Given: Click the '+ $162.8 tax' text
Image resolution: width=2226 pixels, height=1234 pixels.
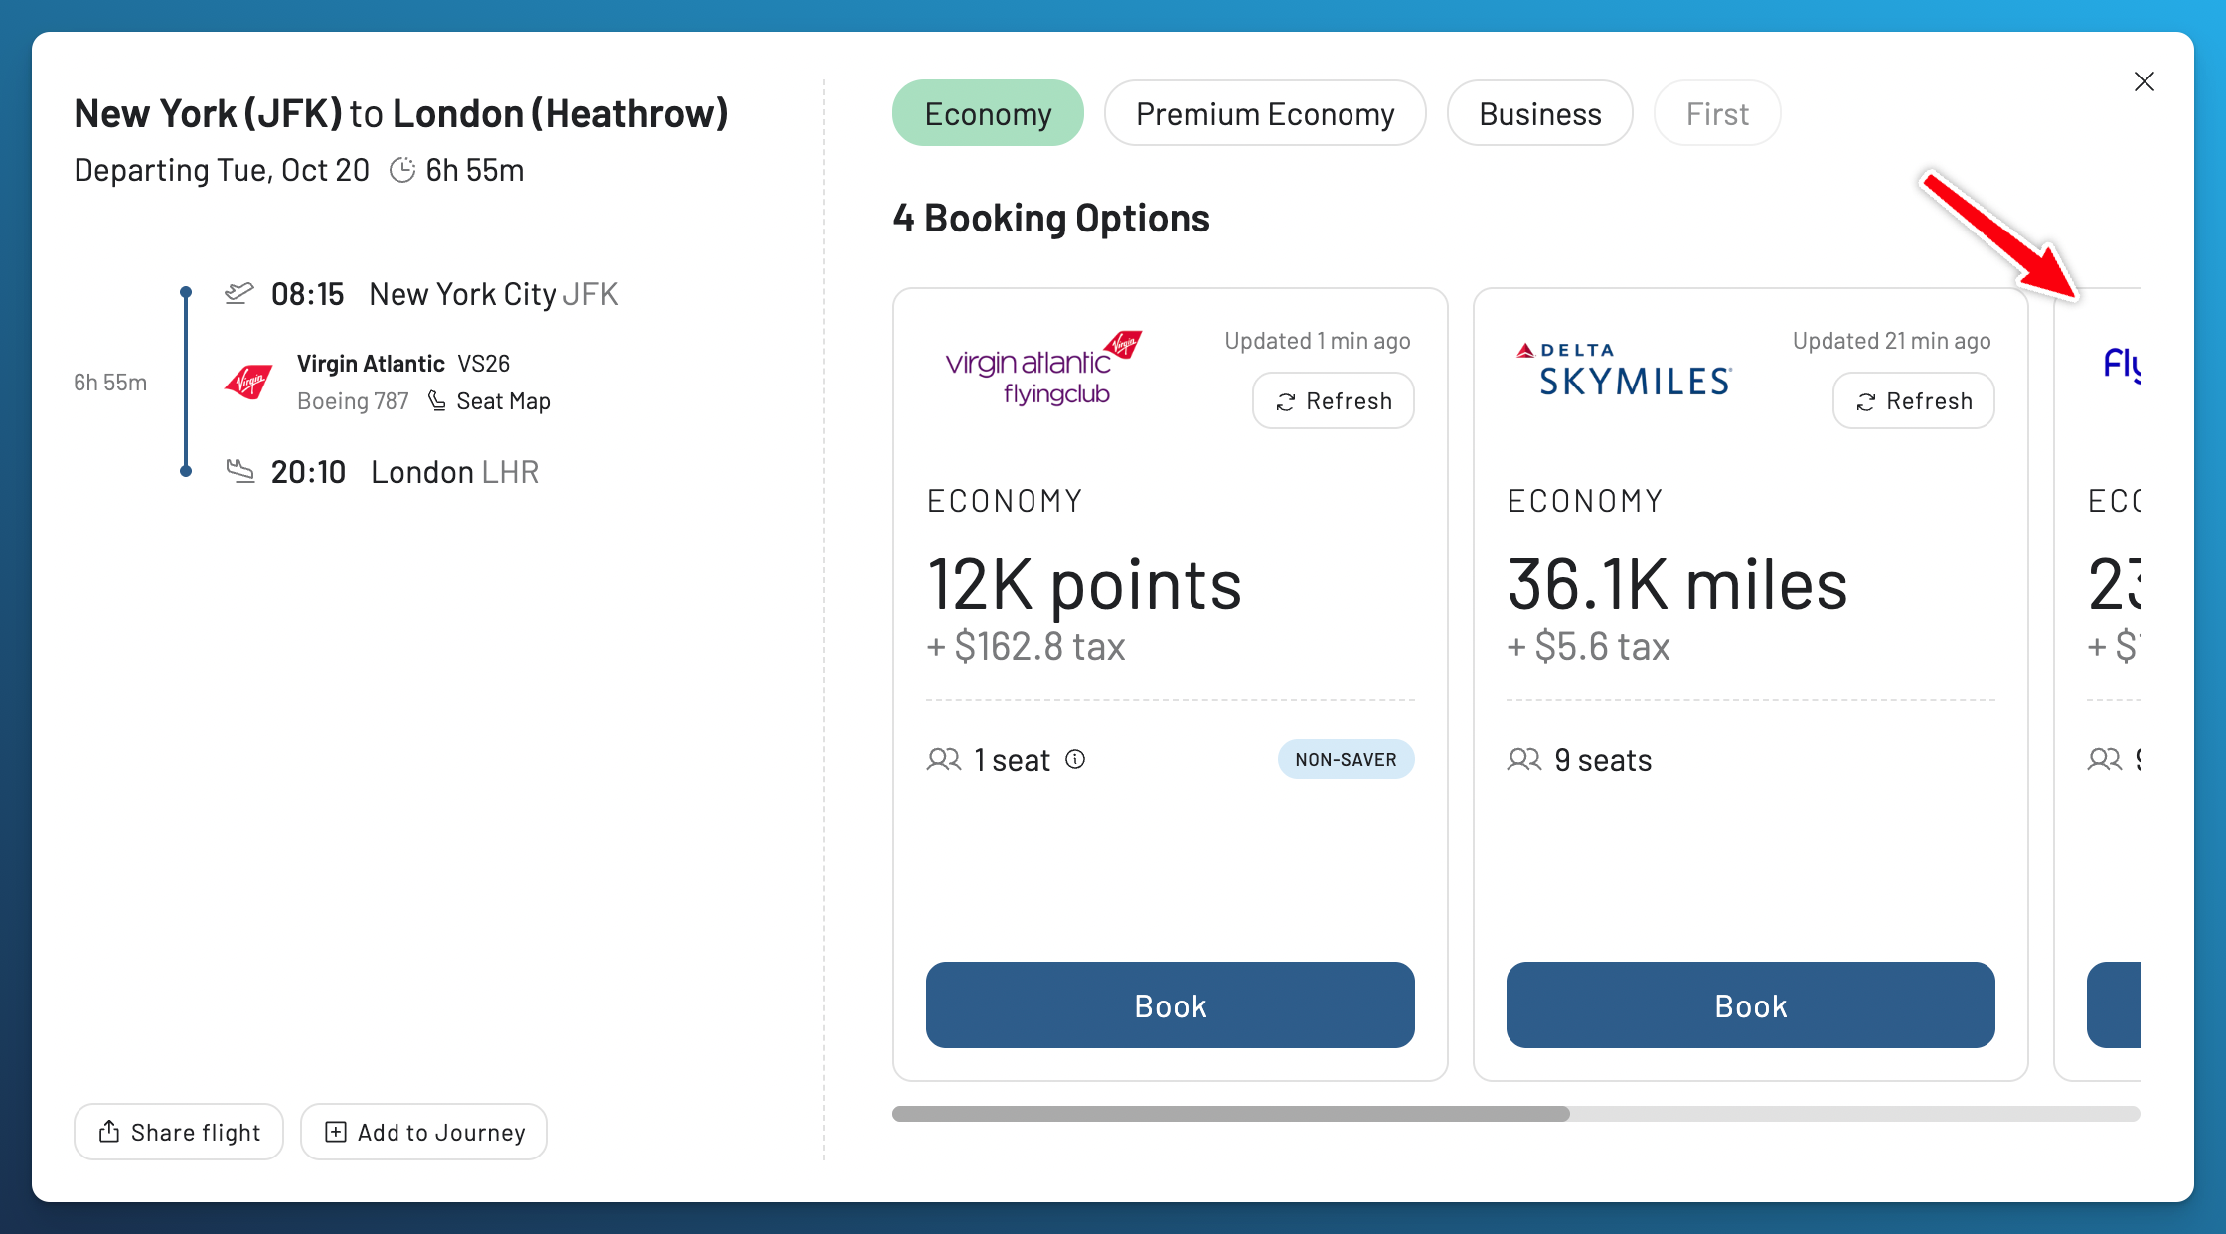Looking at the screenshot, I should pyautogui.click(x=1026, y=646).
